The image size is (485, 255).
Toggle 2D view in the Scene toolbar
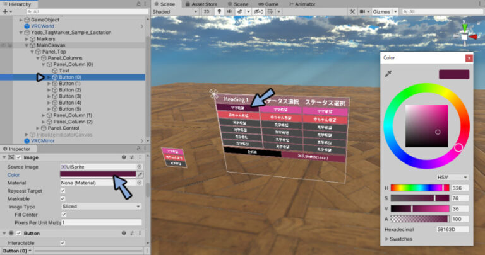[x=207, y=12]
